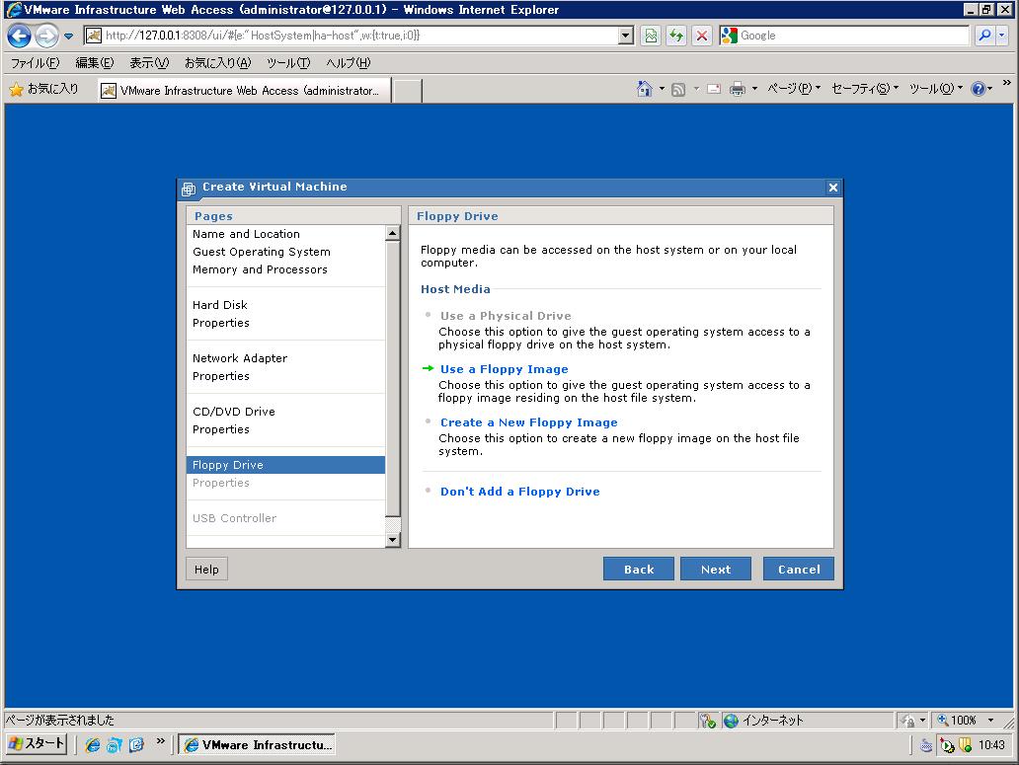Open a new blank browser tab

pos(408,91)
